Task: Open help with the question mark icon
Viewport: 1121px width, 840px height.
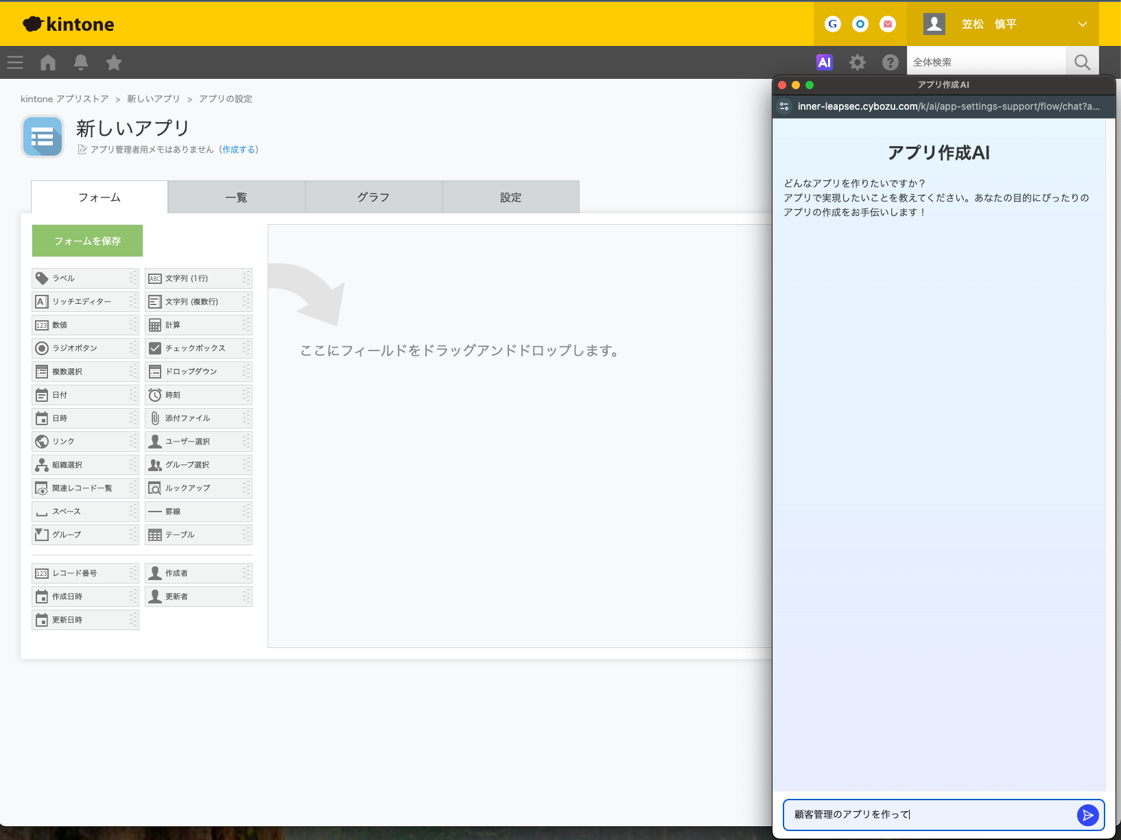Action: (890, 62)
